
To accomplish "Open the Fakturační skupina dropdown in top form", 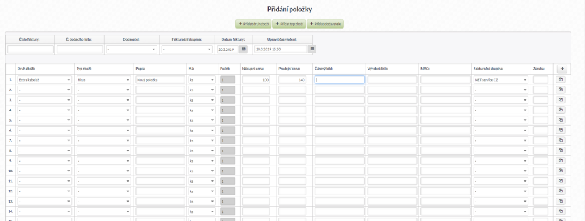I will [187, 49].
